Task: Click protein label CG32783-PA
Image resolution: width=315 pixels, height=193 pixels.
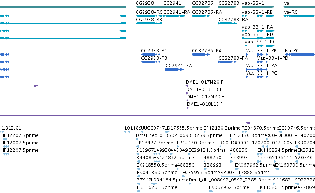Action: click(x=233, y=58)
